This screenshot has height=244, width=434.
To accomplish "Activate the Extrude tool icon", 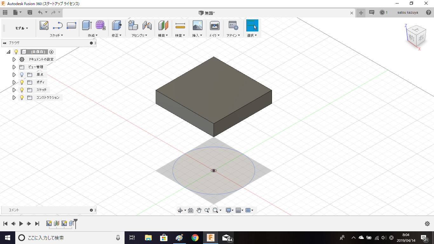I will 87,25.
